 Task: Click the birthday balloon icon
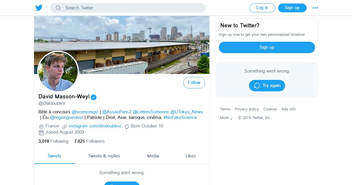click(127, 127)
